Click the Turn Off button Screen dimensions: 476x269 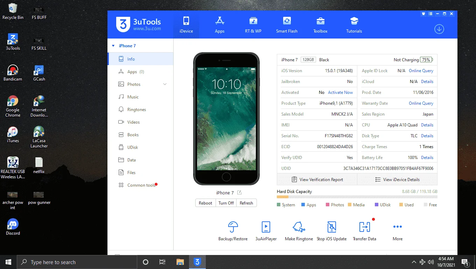pos(226,203)
